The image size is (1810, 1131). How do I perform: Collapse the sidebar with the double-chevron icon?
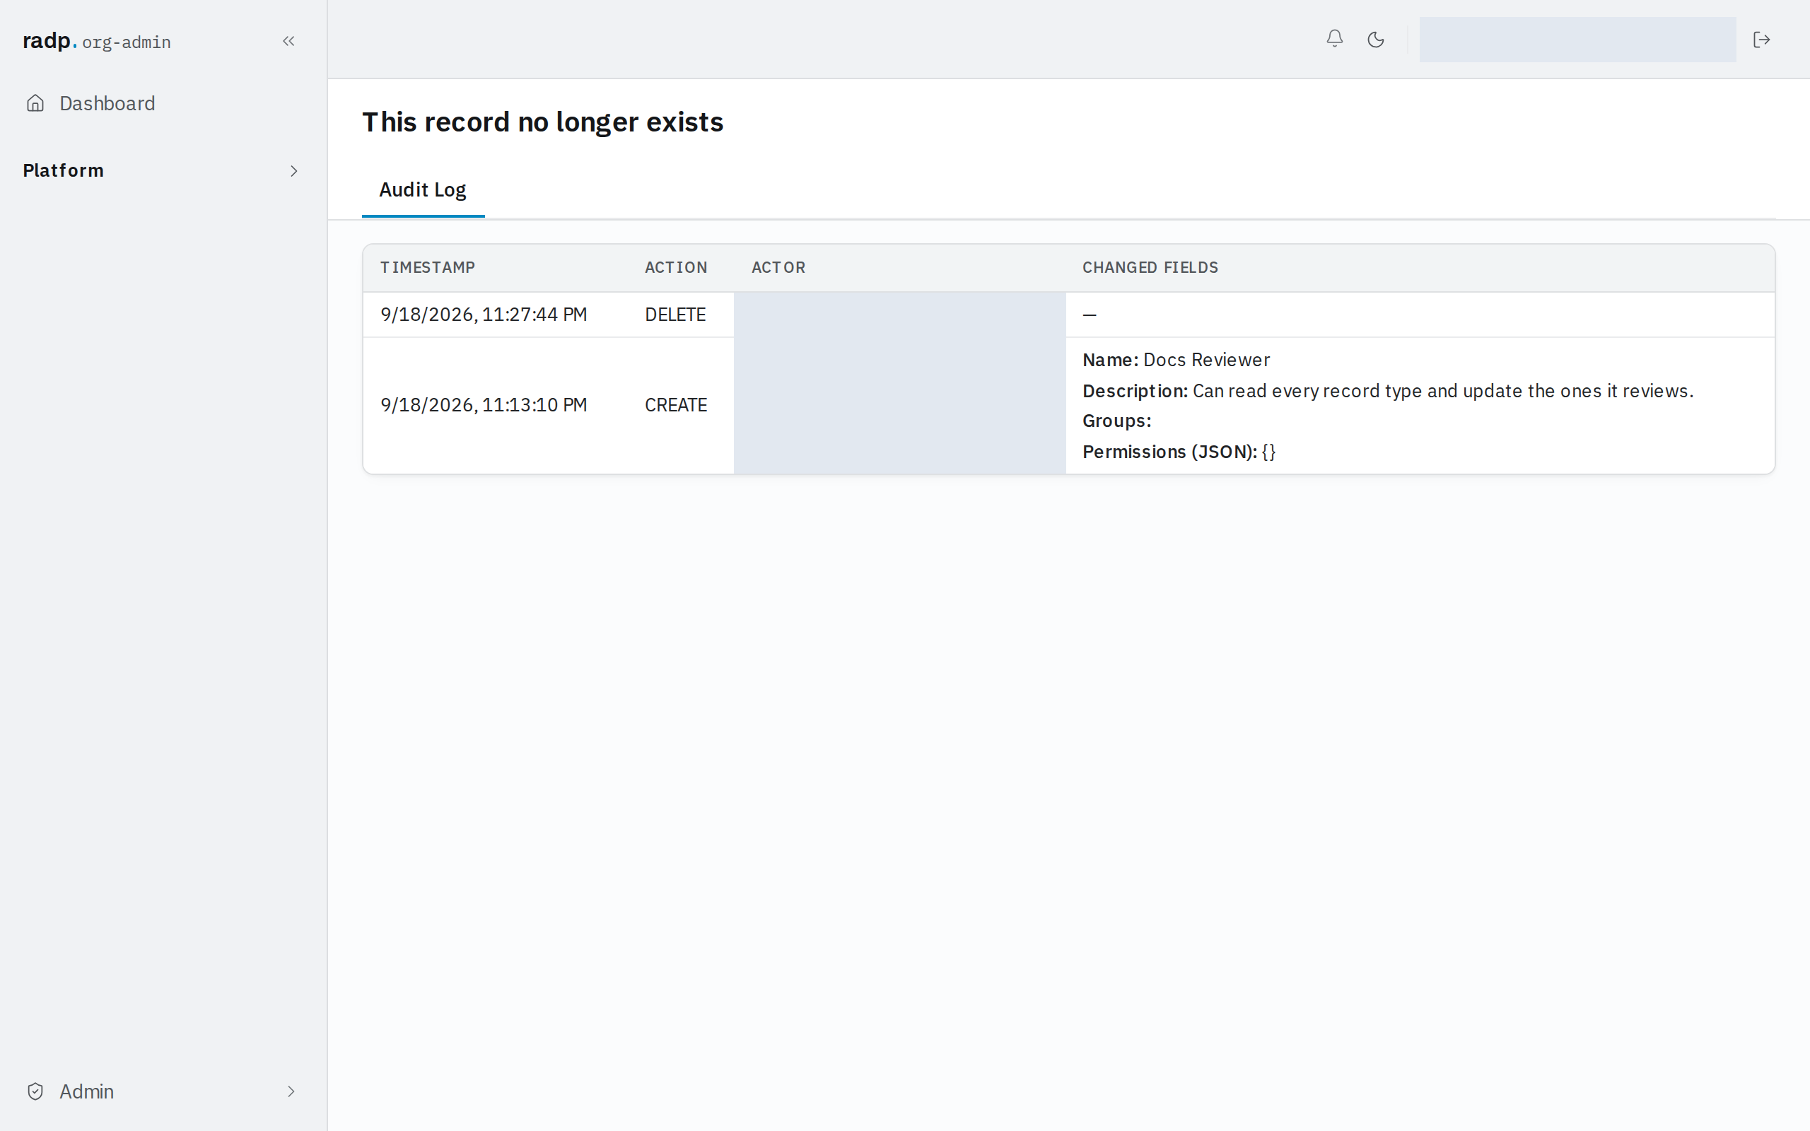(288, 41)
